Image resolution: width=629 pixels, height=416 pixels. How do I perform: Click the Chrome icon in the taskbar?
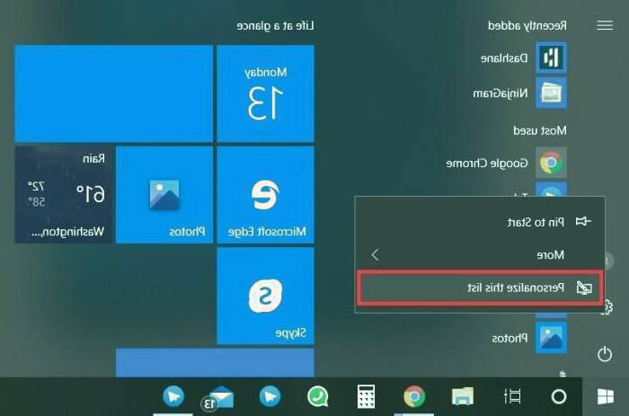coord(413,396)
